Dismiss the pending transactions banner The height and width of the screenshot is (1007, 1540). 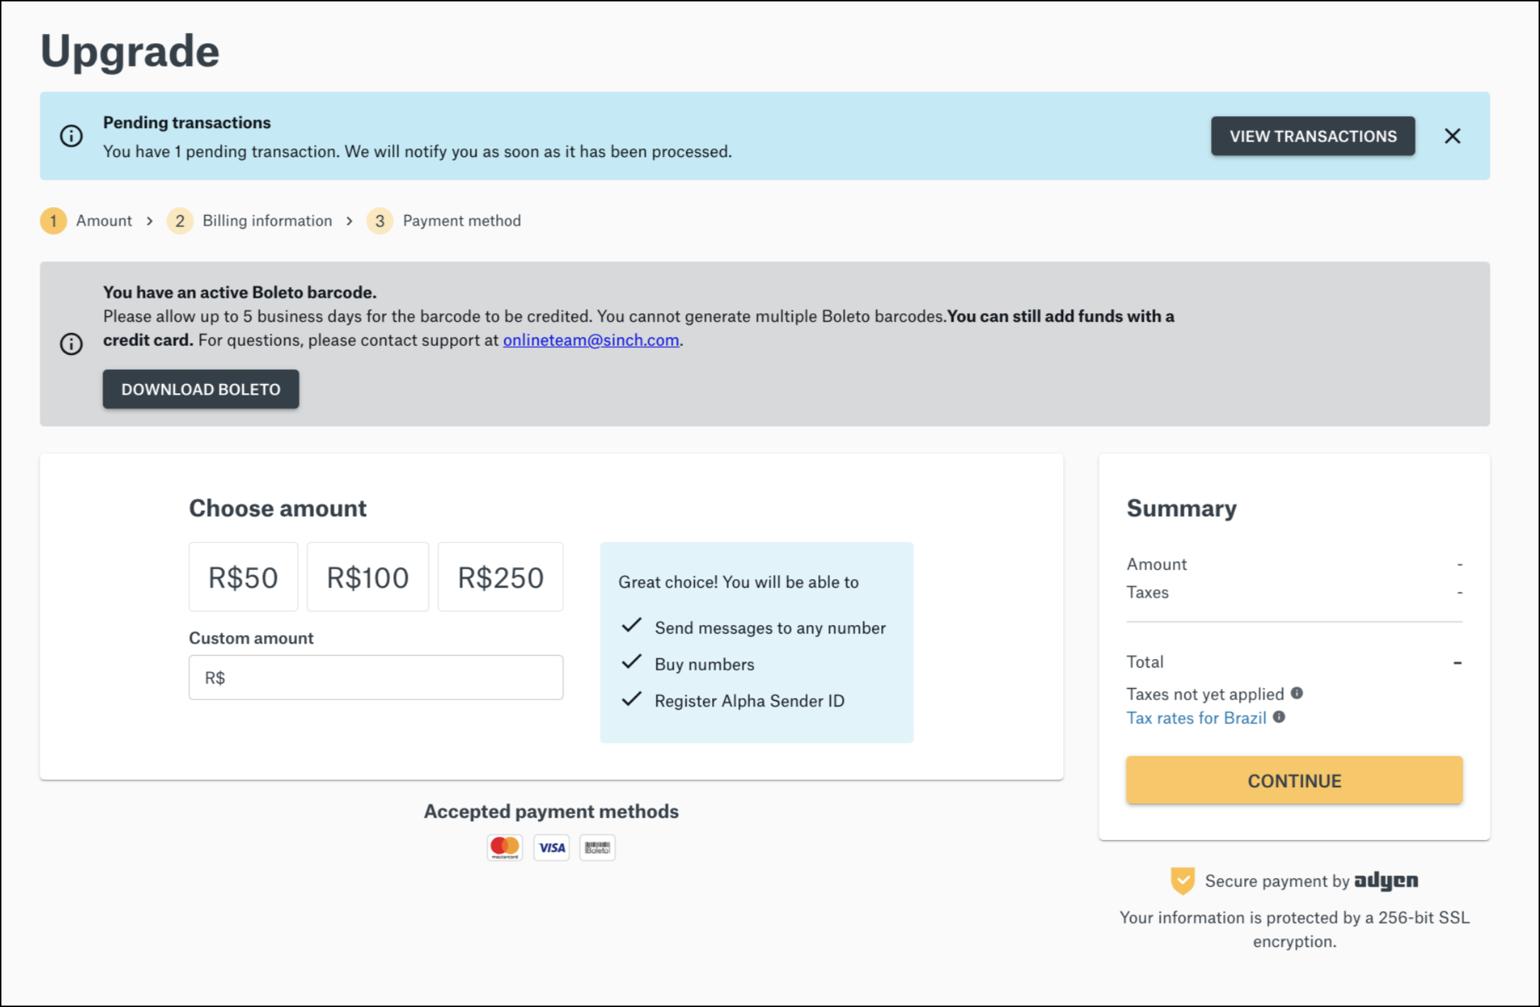click(x=1452, y=136)
